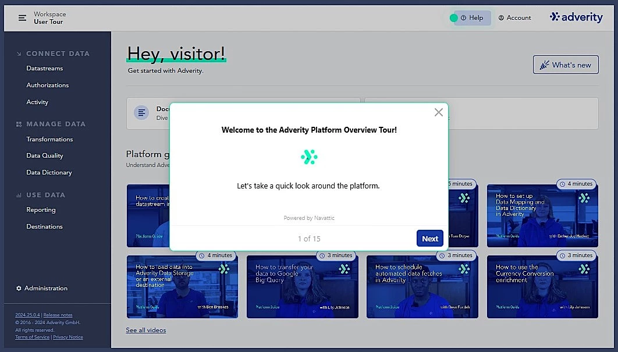Viewport: 618px width, 352px height.
Task: Open the hamburger navigation menu
Action: coord(22,17)
